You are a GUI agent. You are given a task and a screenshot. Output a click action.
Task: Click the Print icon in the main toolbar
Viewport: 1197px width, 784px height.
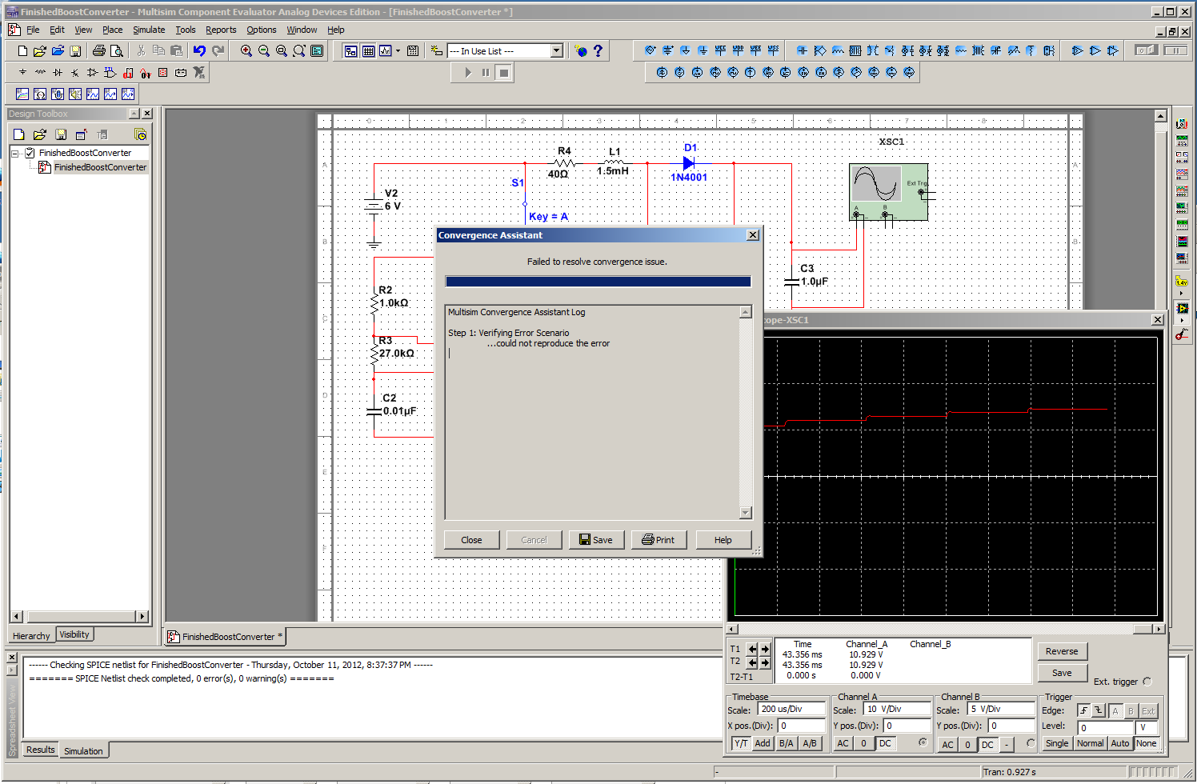98,51
